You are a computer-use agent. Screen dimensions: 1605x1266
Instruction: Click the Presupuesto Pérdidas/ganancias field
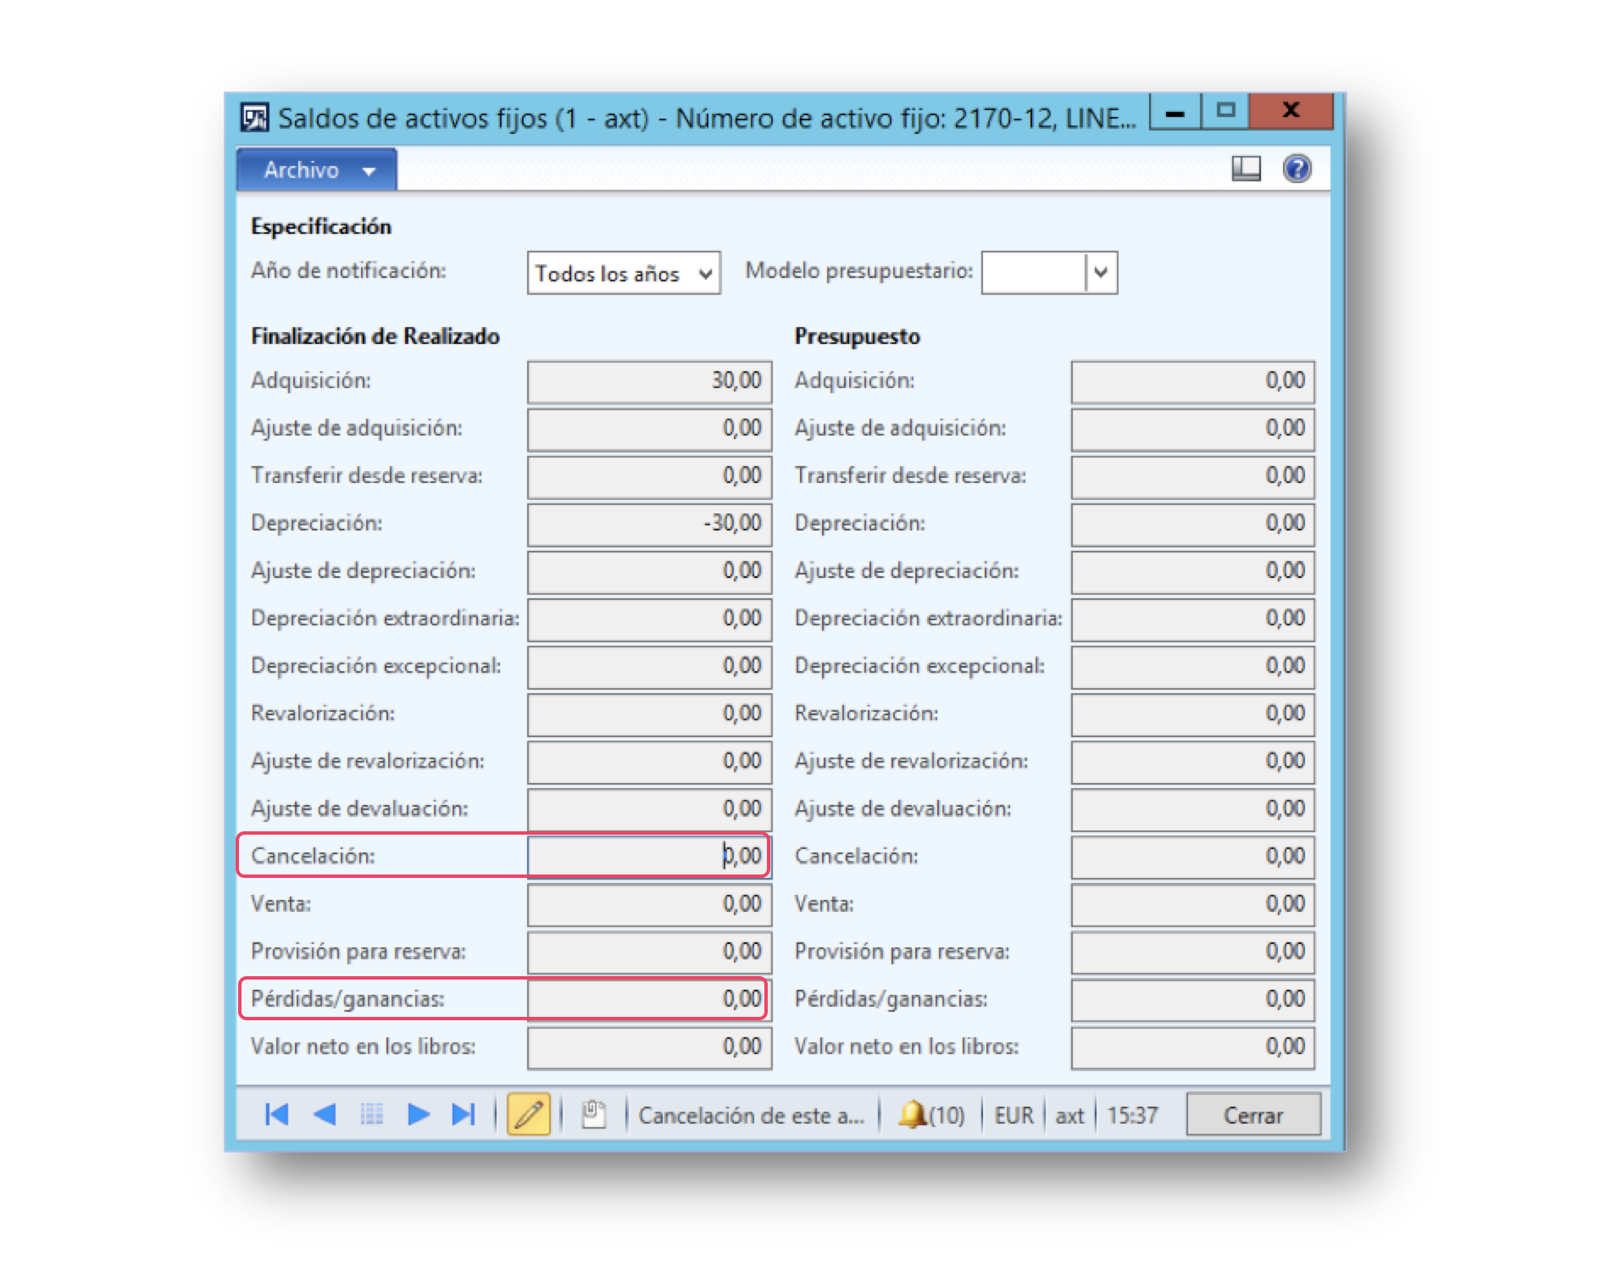tap(1192, 999)
